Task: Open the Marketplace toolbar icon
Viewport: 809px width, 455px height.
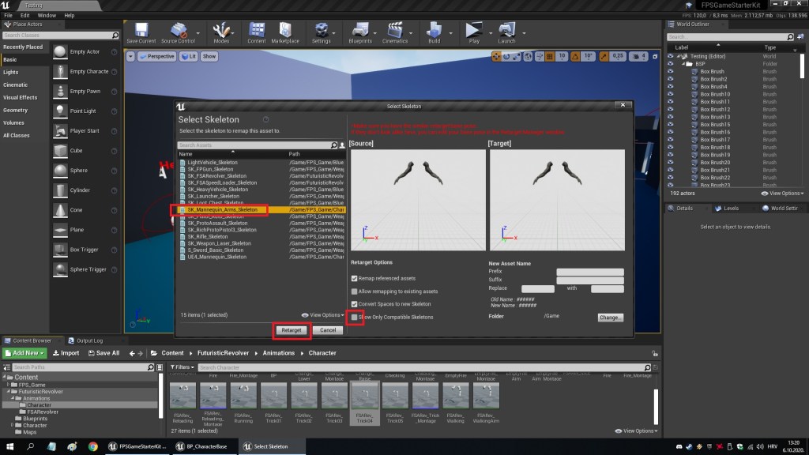Action: pos(285,32)
